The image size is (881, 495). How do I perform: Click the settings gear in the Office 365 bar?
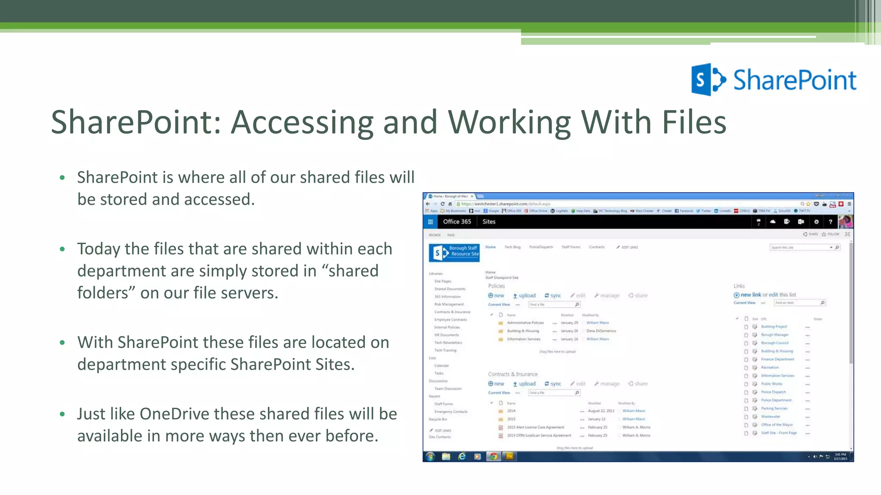pyautogui.click(x=816, y=222)
